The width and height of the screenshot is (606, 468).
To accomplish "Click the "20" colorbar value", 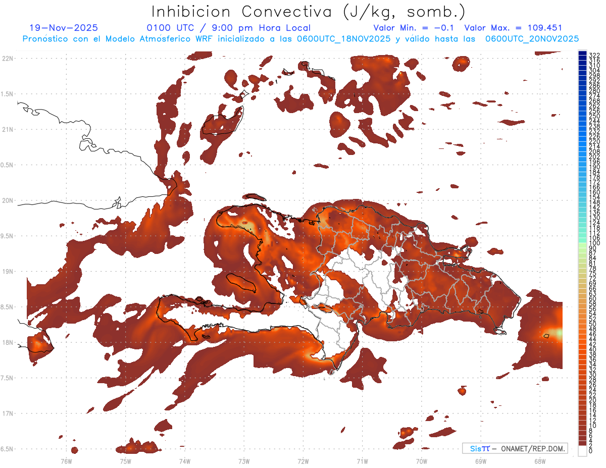I will click(x=593, y=400).
